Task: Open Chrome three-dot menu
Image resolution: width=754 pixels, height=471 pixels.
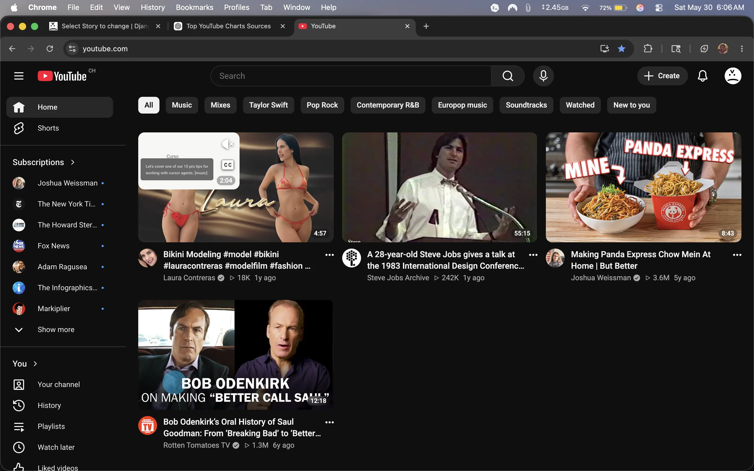Action: [742, 49]
